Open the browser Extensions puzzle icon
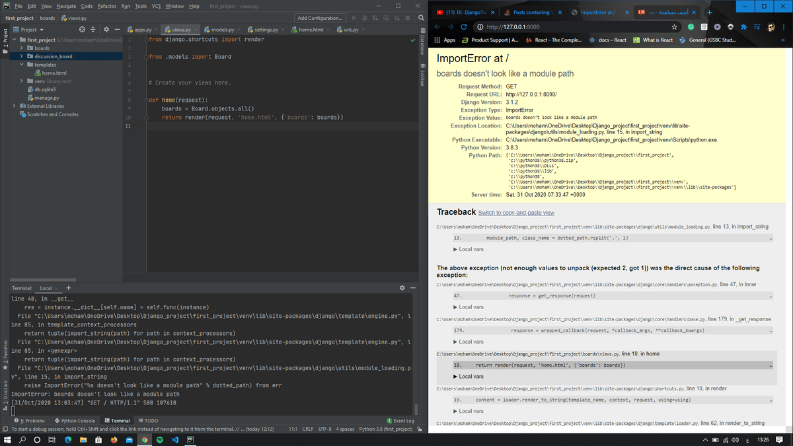793x446 pixels. [x=742, y=27]
